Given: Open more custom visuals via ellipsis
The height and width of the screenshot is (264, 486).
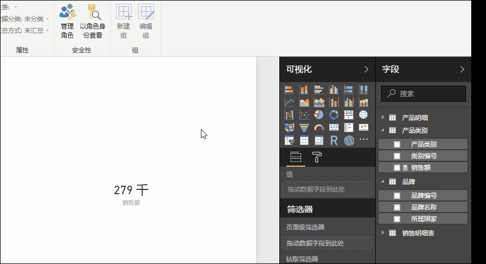Looking at the screenshot, I should (x=363, y=140).
